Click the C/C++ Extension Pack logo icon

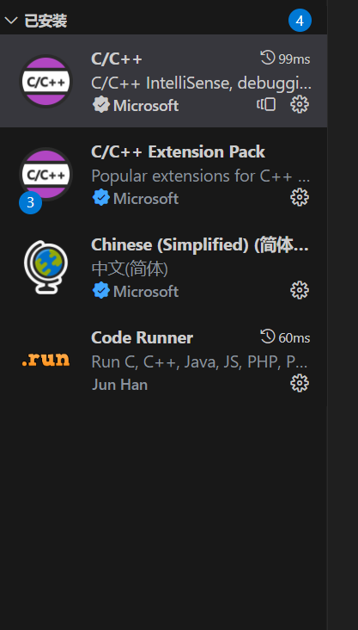pyautogui.click(x=46, y=174)
